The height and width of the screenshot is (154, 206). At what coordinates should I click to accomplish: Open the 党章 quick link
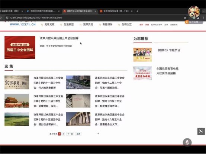166,24
